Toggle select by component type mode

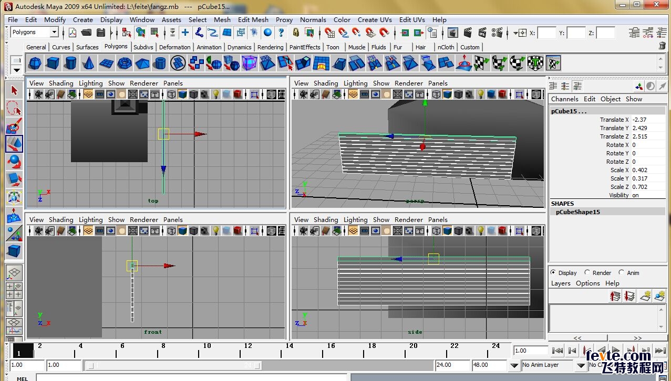click(154, 33)
